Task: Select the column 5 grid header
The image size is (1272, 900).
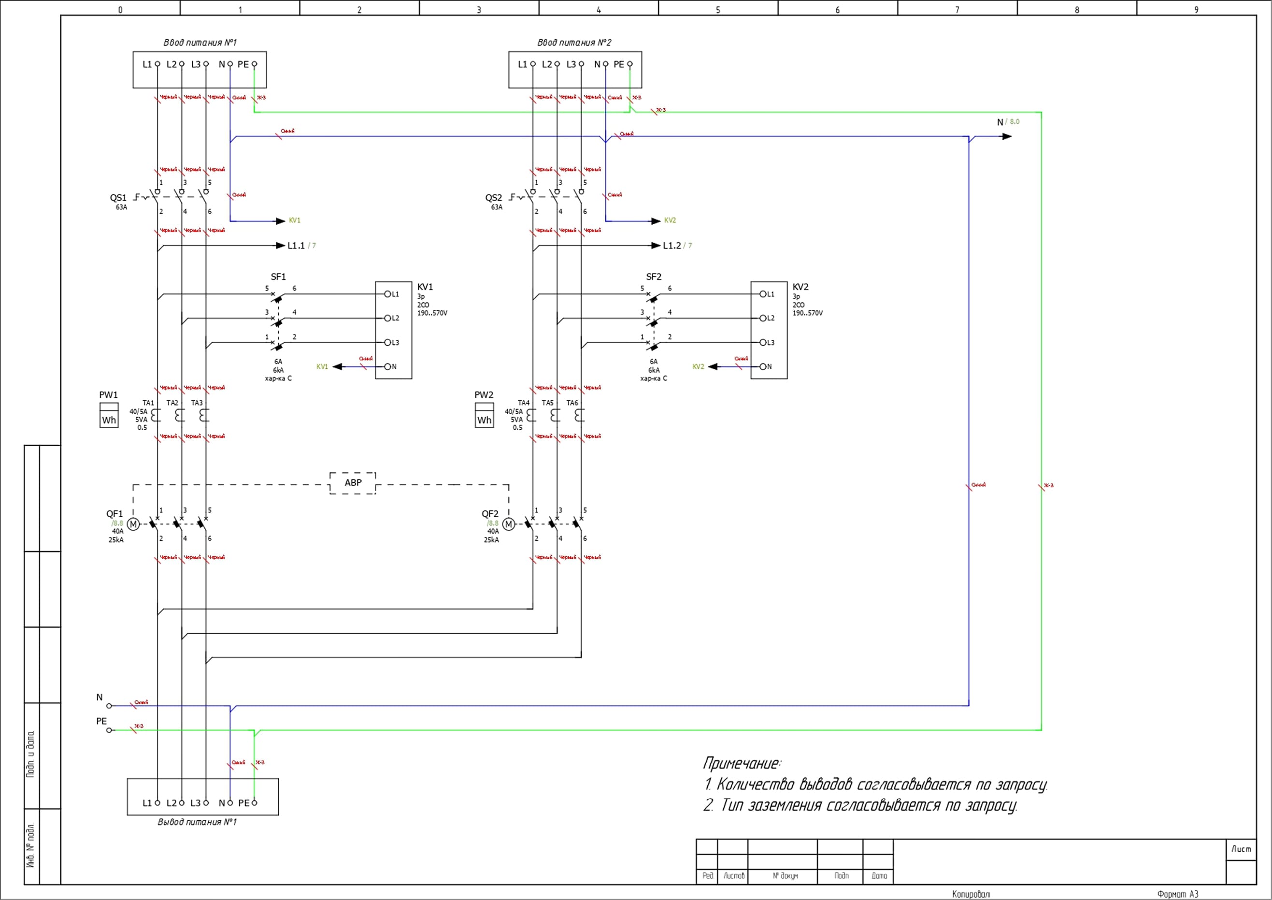Action: coord(718,9)
